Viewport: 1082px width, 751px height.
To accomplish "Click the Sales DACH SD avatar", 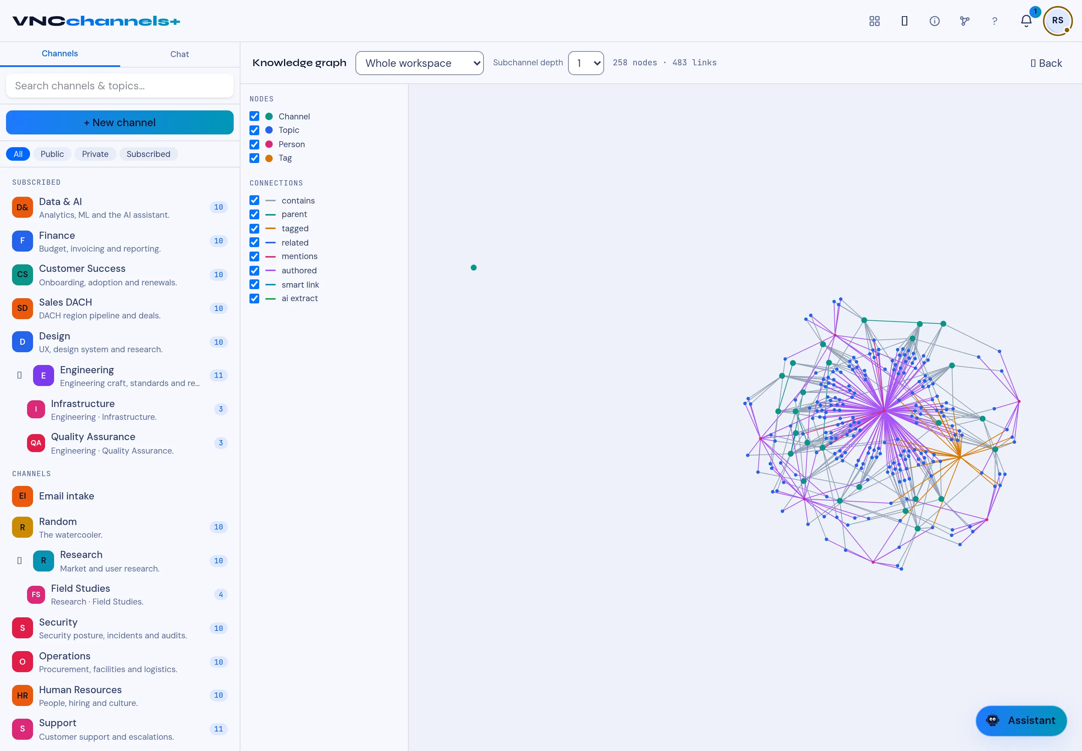I will point(23,308).
